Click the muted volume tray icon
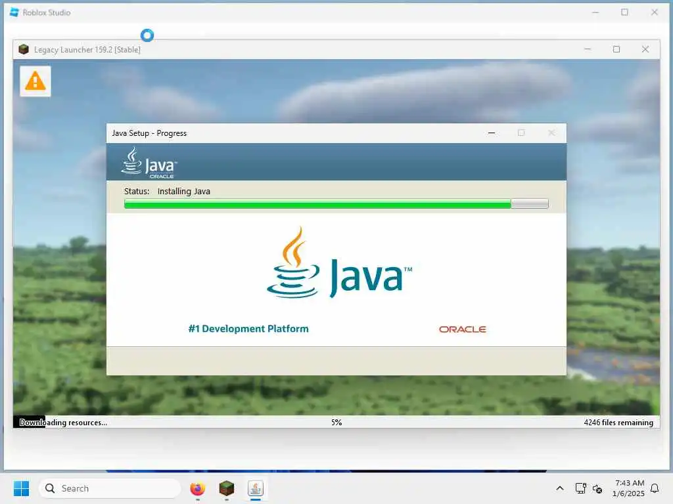This screenshot has height=504, width=673. [x=597, y=488]
